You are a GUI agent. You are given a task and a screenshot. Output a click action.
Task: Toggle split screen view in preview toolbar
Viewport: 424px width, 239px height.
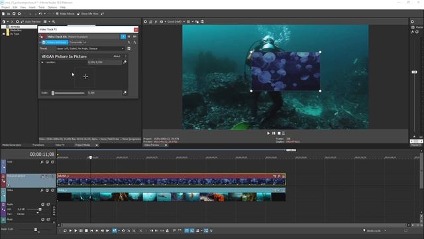[x=162, y=22]
